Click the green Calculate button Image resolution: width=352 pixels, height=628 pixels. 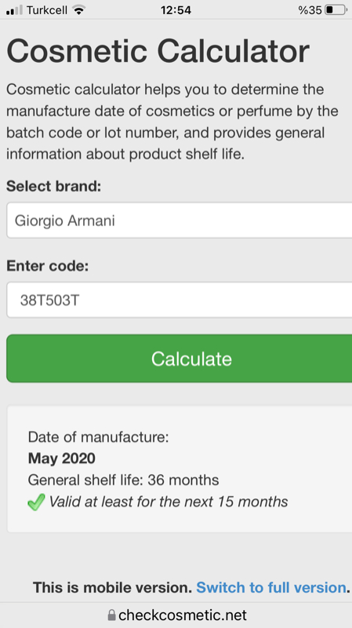(180, 359)
